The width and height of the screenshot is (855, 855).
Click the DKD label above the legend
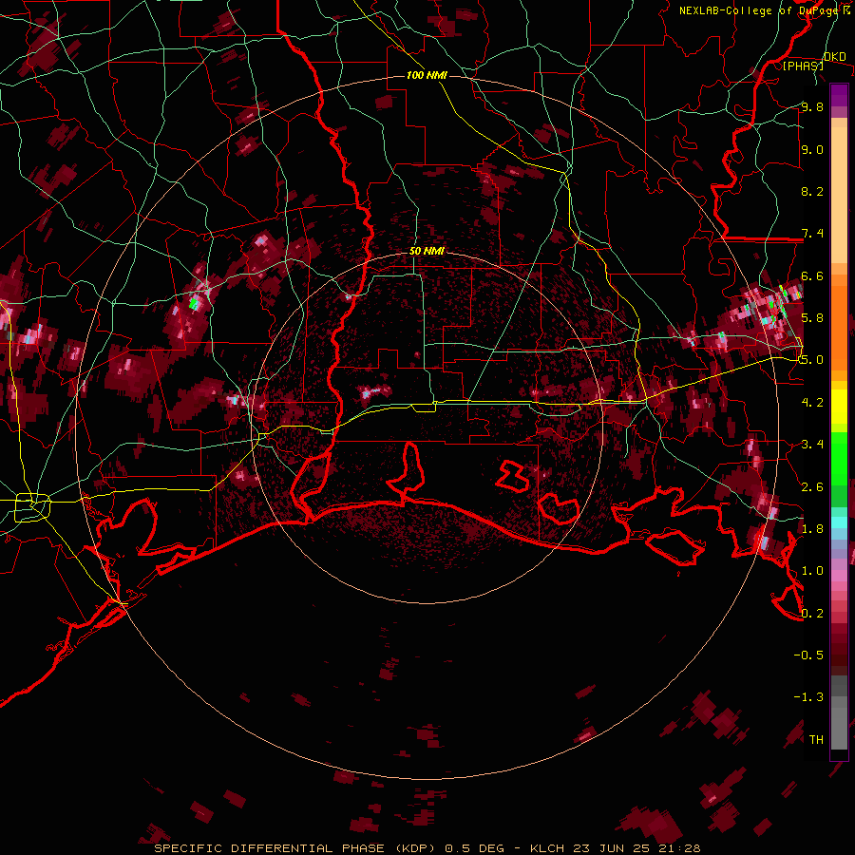click(835, 56)
